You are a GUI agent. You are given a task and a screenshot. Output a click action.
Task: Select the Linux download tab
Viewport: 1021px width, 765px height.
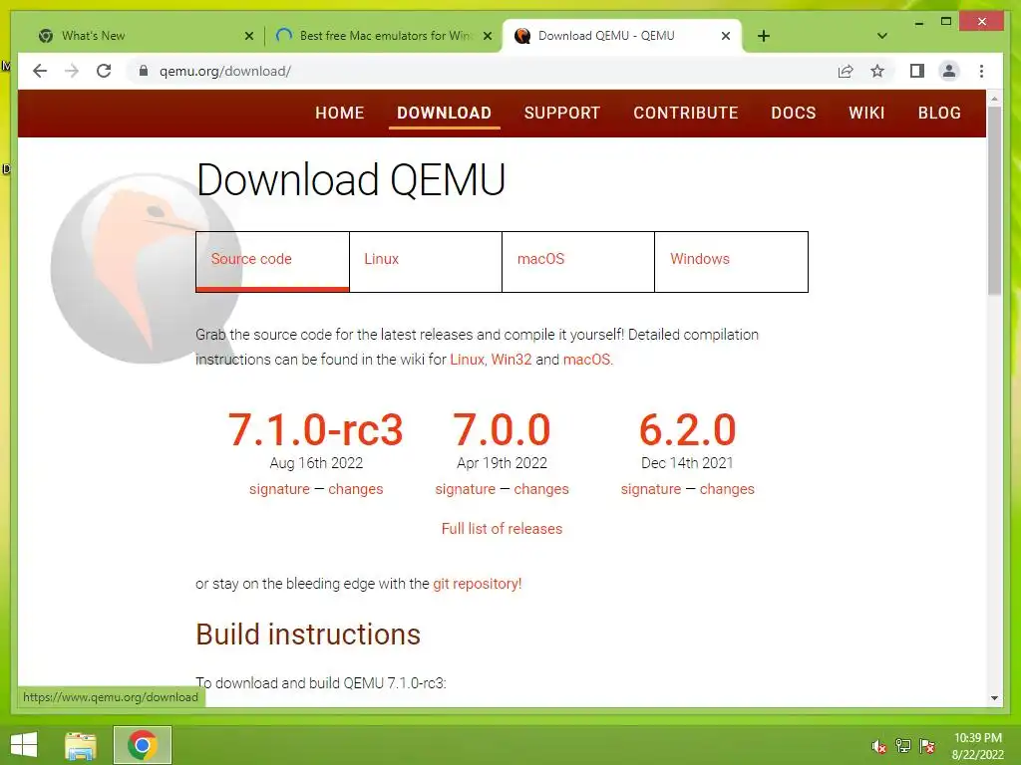click(x=425, y=262)
